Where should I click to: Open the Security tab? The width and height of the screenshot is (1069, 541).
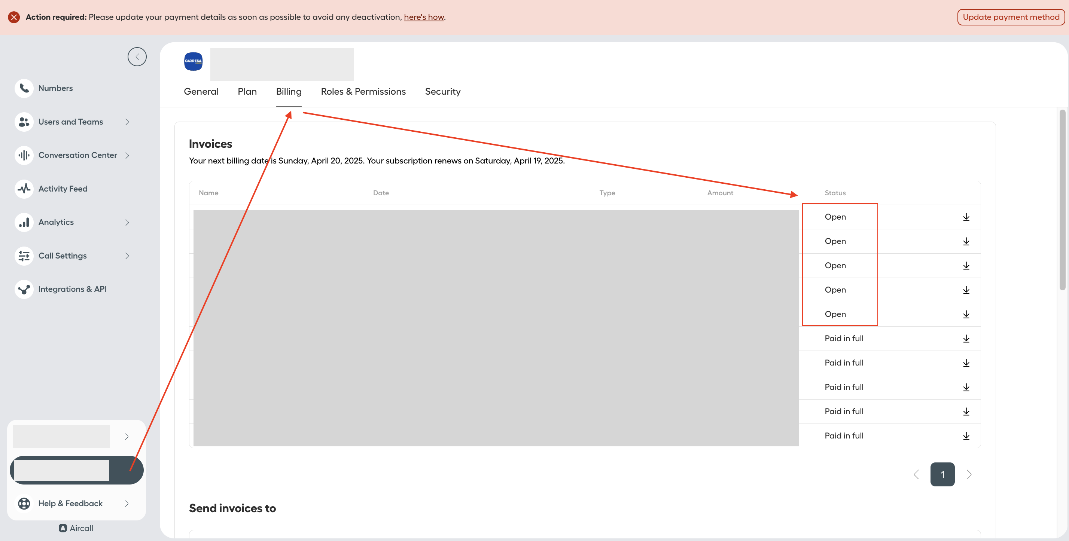tap(443, 92)
